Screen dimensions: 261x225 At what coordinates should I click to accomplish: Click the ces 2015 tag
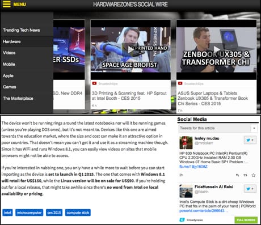pyautogui.click(x=54, y=213)
